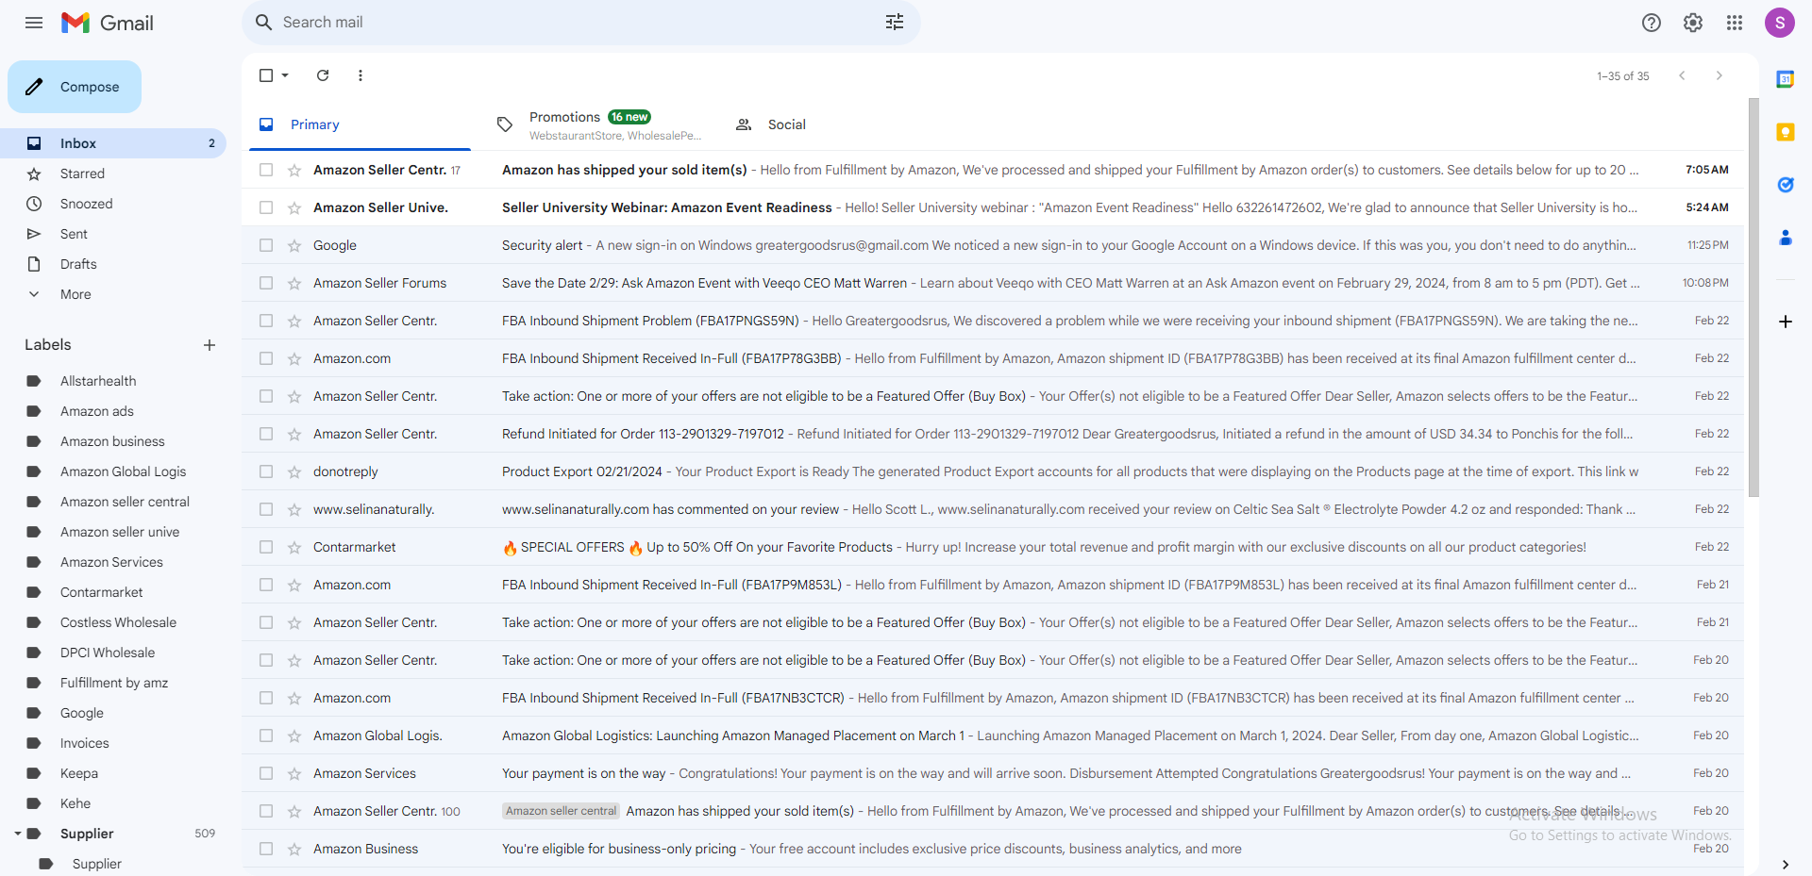1812x876 pixels.
Task: Get add-ons with the plus icon
Action: (1786, 322)
